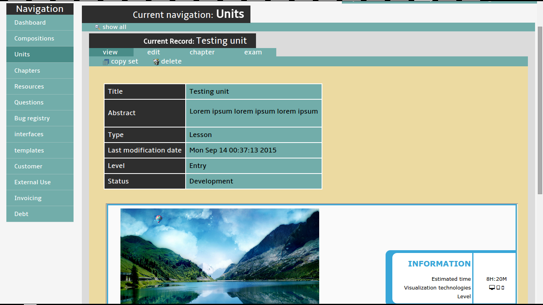This screenshot has width=543, height=305.
Task: Click the magnifier icon beside show all
Action: pos(97,27)
